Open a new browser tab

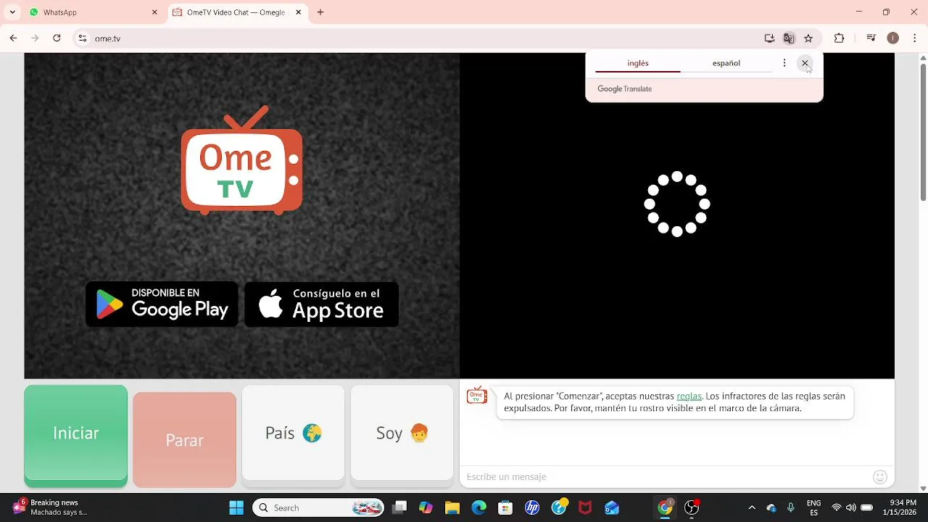pos(320,12)
